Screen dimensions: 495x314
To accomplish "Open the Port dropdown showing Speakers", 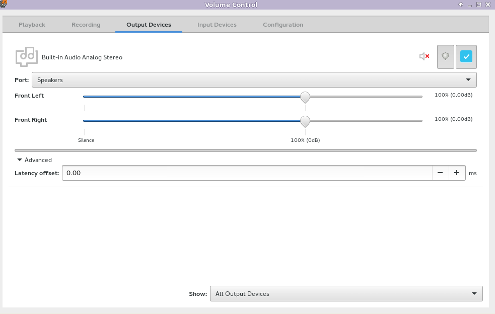I will (x=254, y=80).
